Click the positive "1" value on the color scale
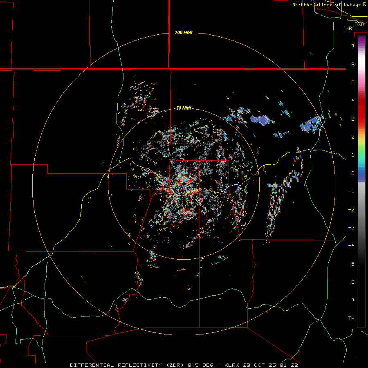368x368 pixels. [353, 155]
